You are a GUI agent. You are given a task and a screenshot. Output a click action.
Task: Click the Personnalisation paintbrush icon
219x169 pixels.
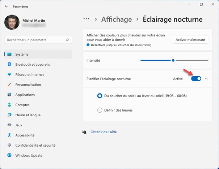tap(9, 84)
